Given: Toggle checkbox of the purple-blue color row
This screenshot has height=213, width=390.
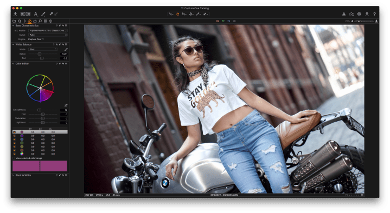Looking at the screenshot, I should point(14,136).
